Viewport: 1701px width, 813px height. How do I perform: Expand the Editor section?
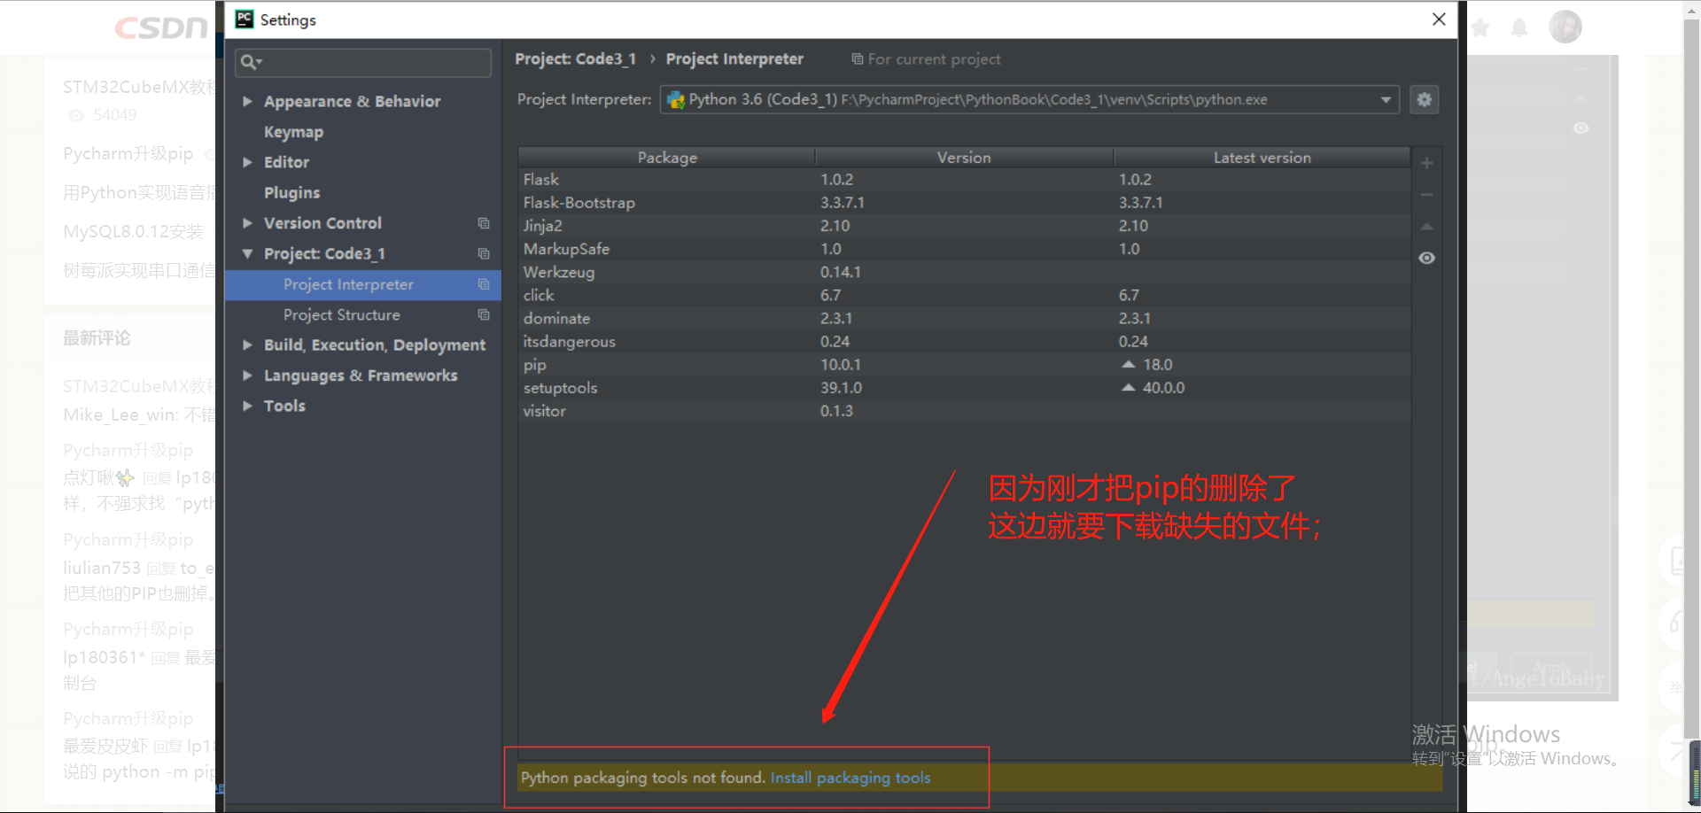point(248,162)
